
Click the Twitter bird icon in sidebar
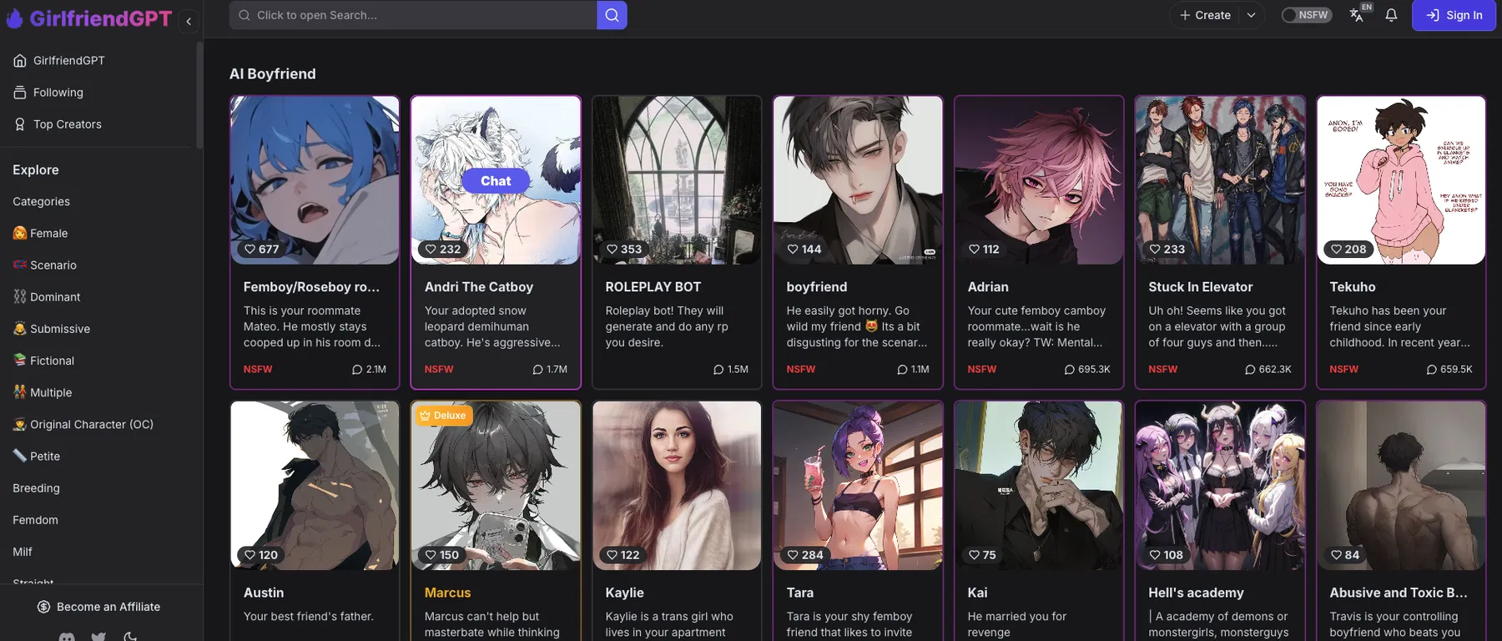98,637
